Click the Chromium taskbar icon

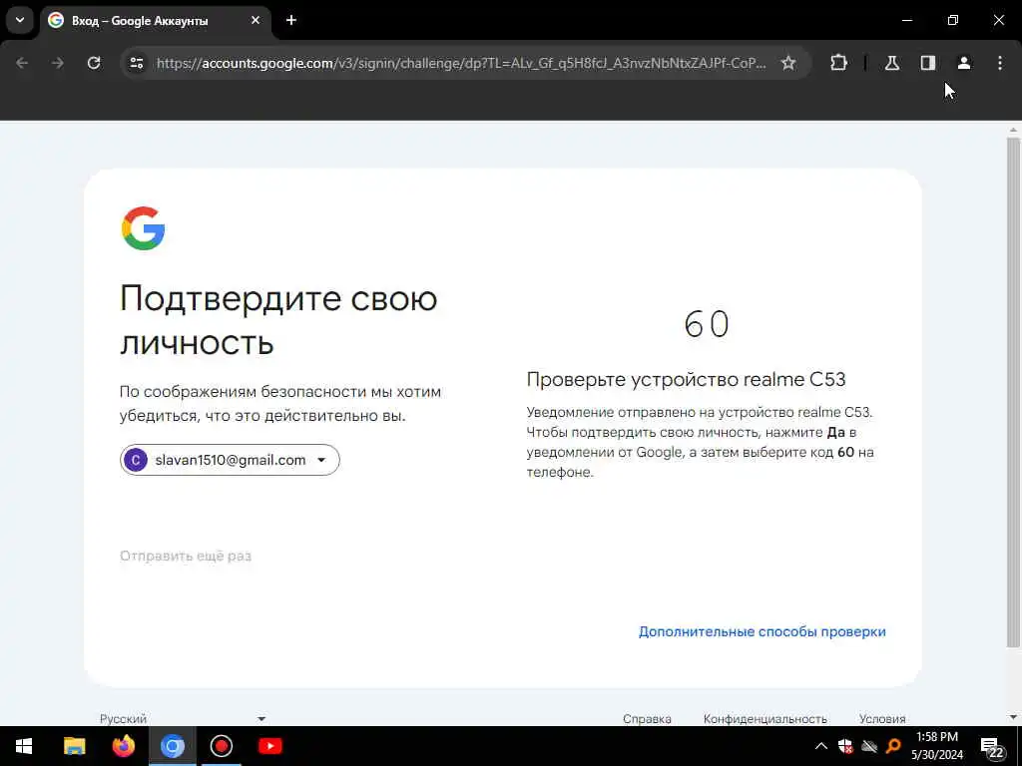point(173,746)
